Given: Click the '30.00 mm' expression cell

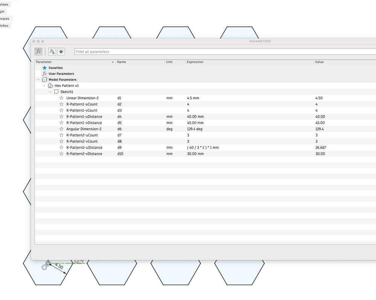Looking at the screenshot, I should [x=195, y=154].
